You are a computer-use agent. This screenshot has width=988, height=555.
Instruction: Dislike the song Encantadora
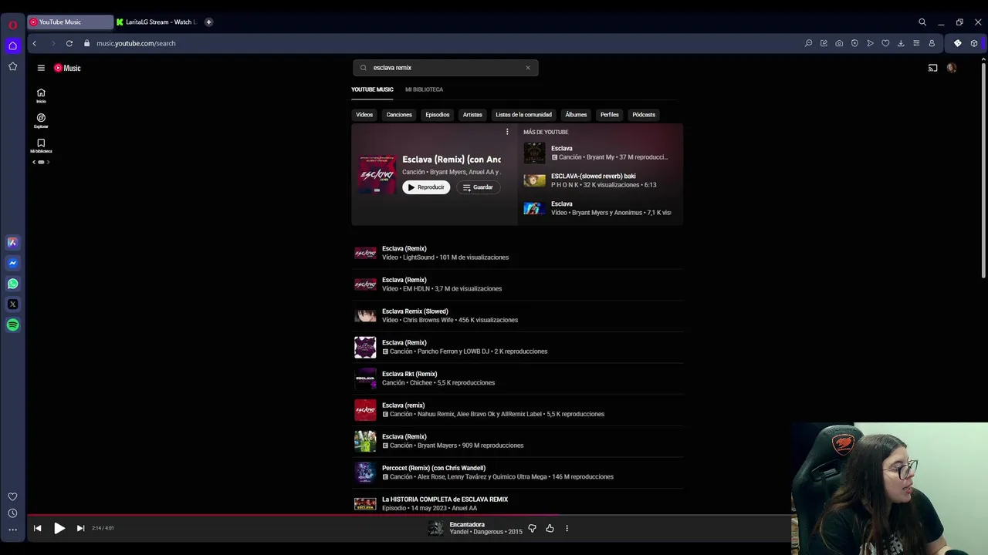point(532,528)
